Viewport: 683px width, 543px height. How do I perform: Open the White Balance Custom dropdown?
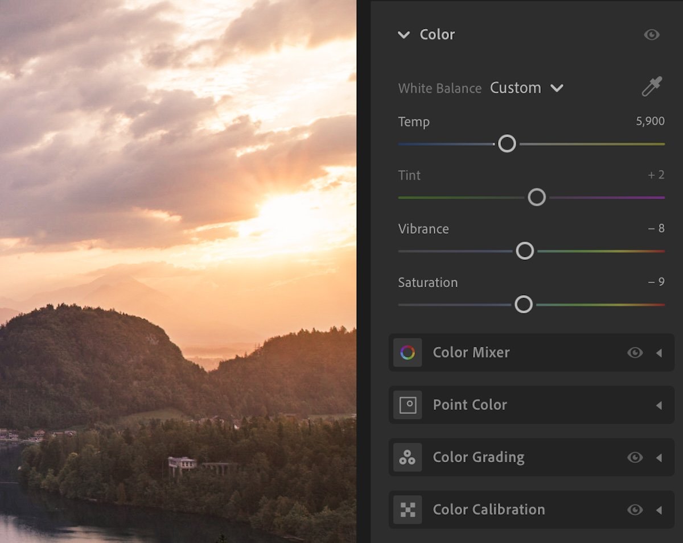(527, 88)
